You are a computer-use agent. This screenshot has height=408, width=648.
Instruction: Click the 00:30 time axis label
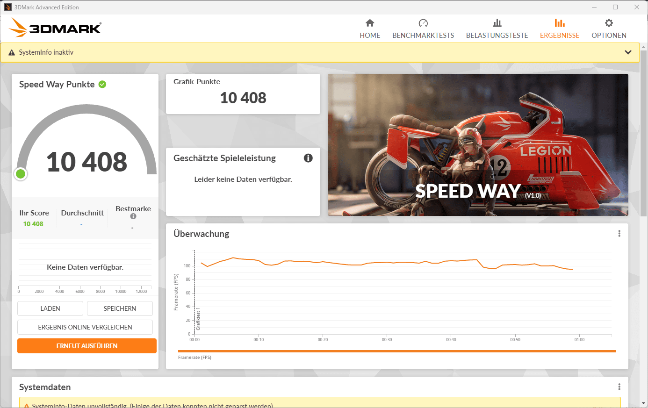coord(387,340)
